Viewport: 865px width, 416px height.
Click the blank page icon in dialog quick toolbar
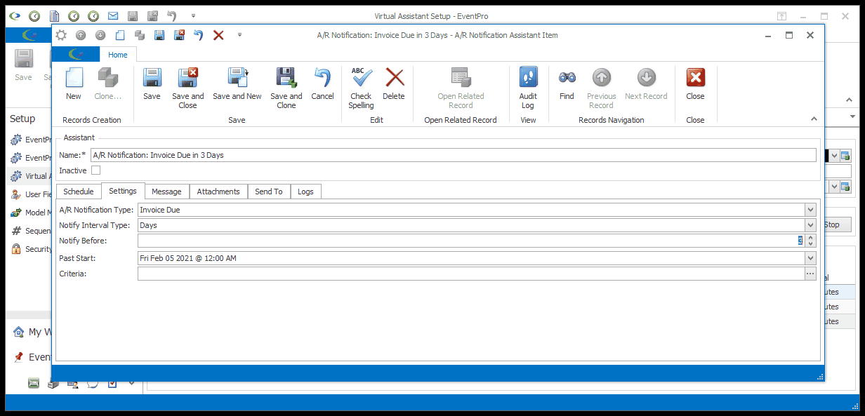(120, 35)
